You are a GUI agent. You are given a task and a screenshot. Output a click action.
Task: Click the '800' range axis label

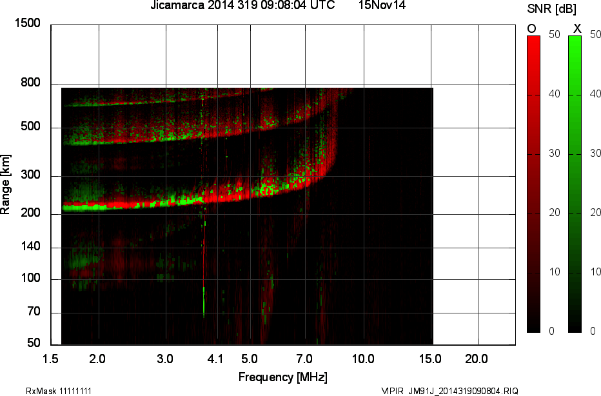pos(30,83)
